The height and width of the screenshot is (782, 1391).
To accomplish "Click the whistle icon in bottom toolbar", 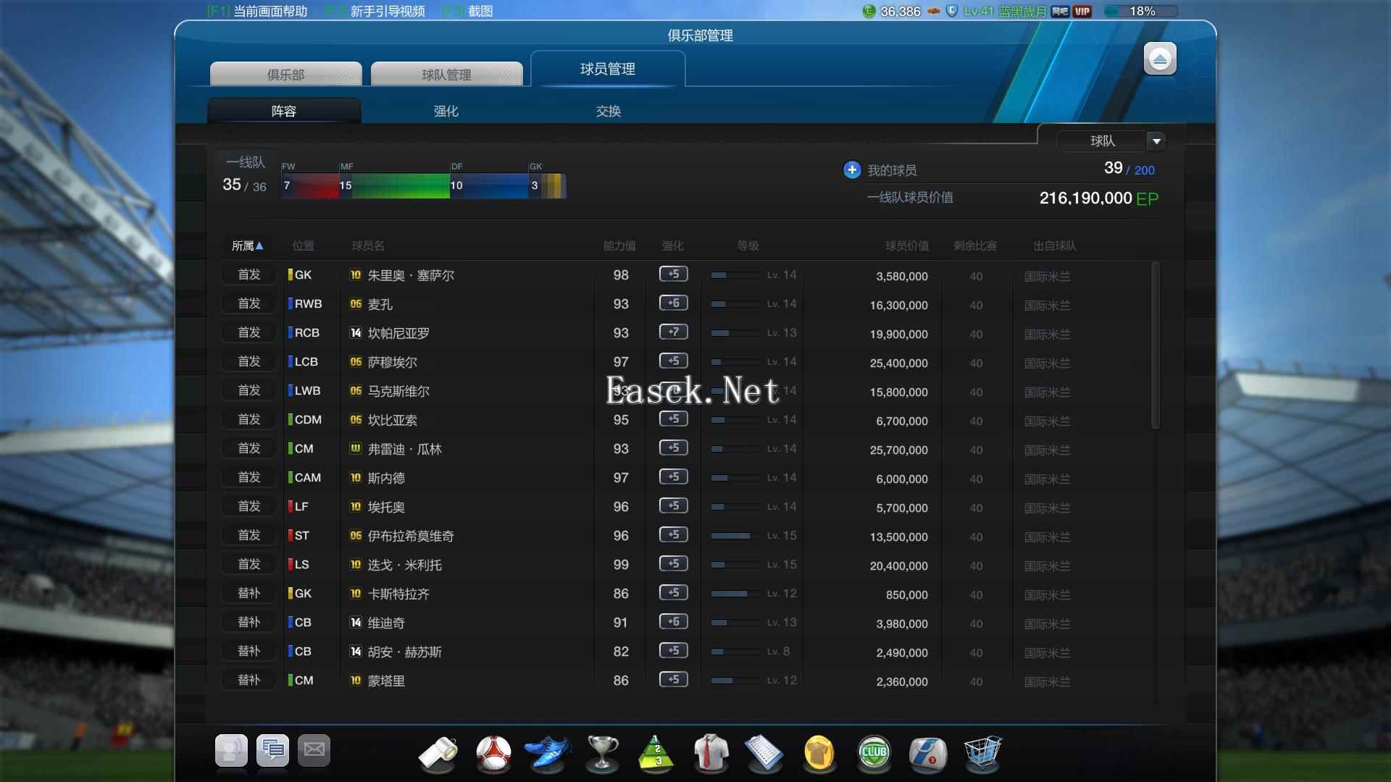I will 439,754.
